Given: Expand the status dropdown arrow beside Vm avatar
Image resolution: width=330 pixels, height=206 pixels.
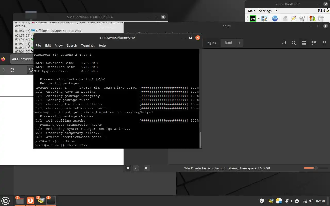Looking at the screenshot, I should tap(258, 19).
